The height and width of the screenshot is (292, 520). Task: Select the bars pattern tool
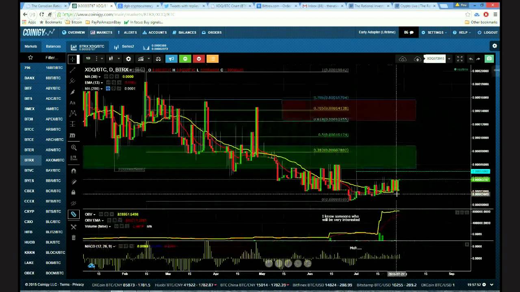pos(74,157)
